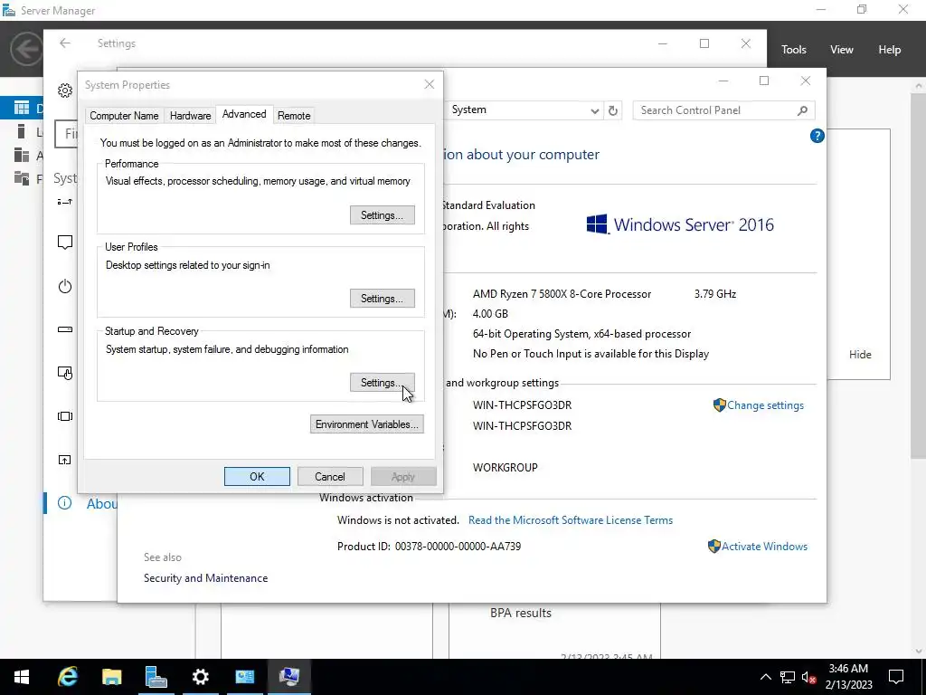926x695 pixels.
Task: Click the Local Server sidebar icon
Action: tap(22, 131)
